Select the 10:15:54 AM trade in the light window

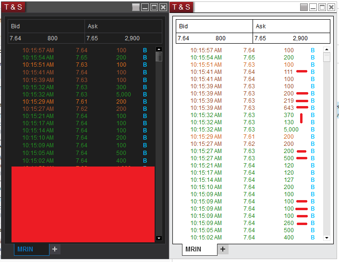[253, 58]
